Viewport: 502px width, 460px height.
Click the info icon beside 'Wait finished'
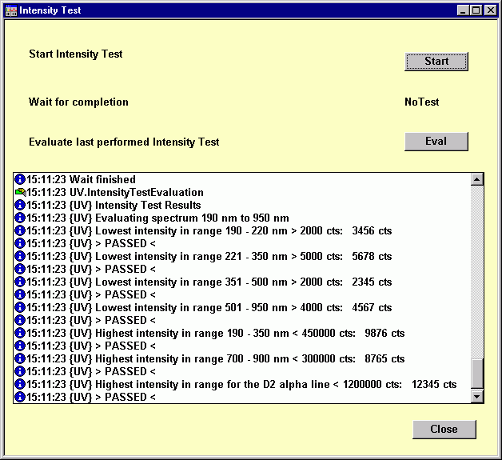pos(20,179)
